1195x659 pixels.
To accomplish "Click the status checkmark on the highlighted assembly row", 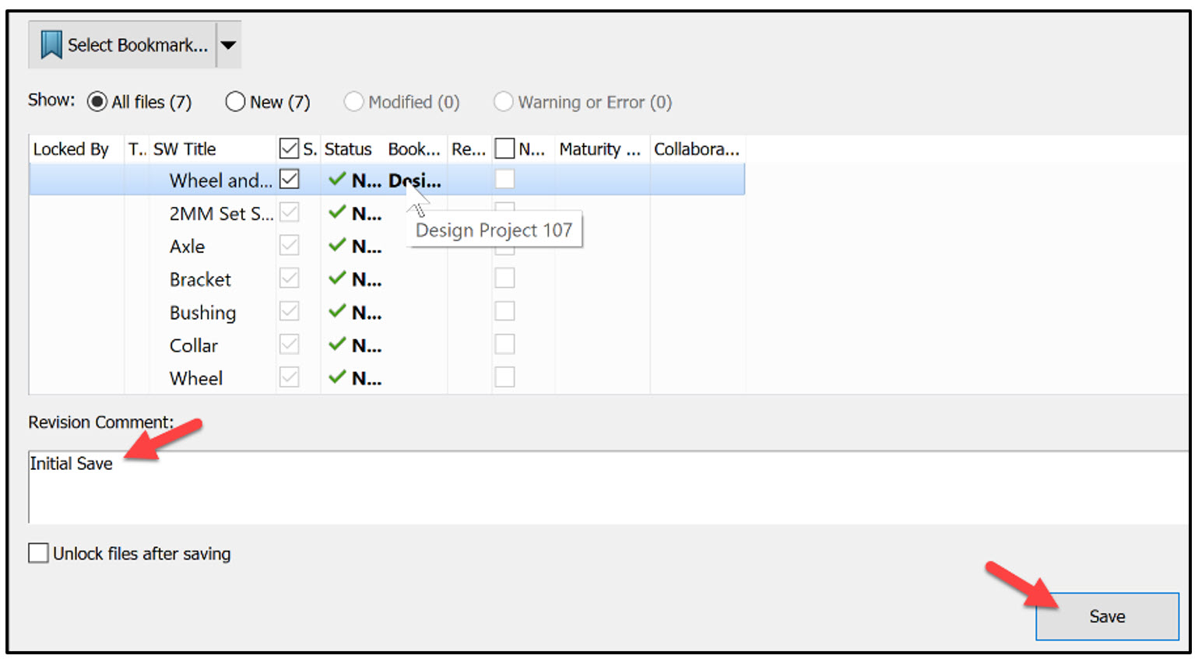I will coord(338,179).
